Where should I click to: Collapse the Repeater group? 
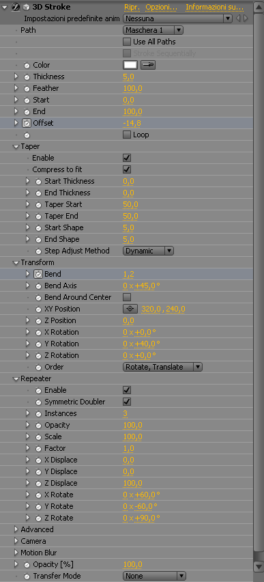(16, 378)
